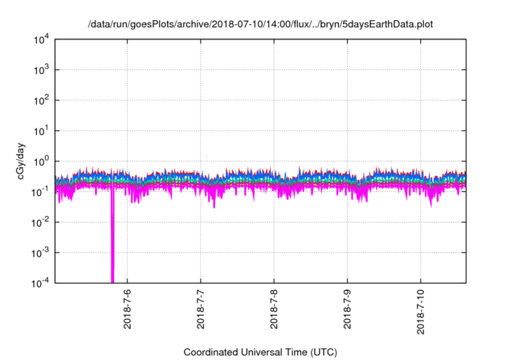Image resolution: width=514 pixels, height=360 pixels.
Task: Select the 2018-7-7 date tick label
Action: (x=201, y=309)
